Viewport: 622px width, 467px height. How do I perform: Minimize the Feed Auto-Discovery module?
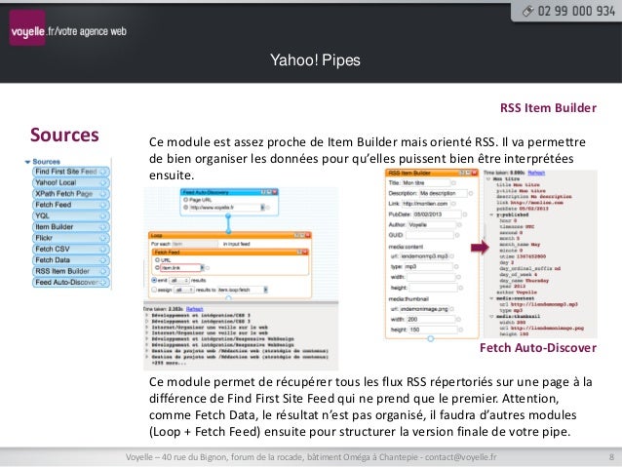click(269, 192)
